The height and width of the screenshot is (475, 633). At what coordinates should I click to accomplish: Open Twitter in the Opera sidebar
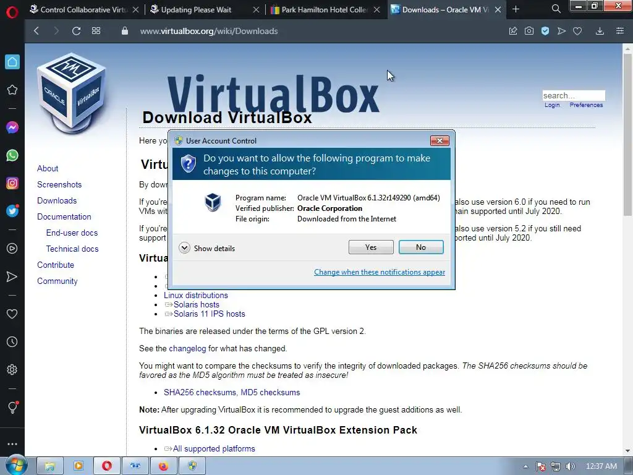coord(12,211)
